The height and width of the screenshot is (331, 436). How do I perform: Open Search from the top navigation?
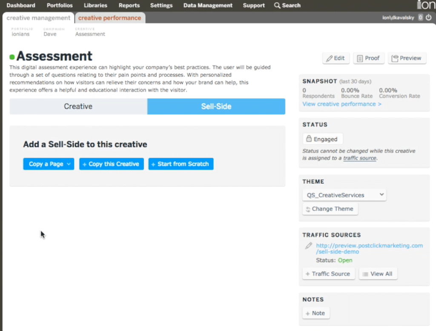pos(287,5)
